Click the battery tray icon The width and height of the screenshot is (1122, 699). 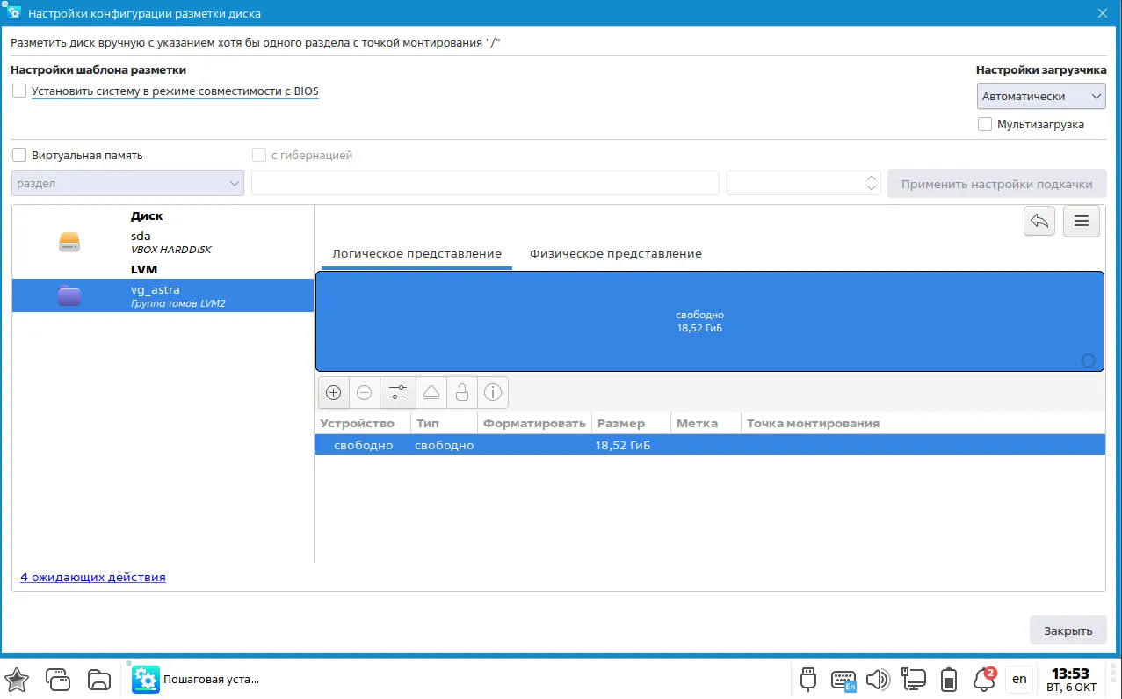pos(949,679)
